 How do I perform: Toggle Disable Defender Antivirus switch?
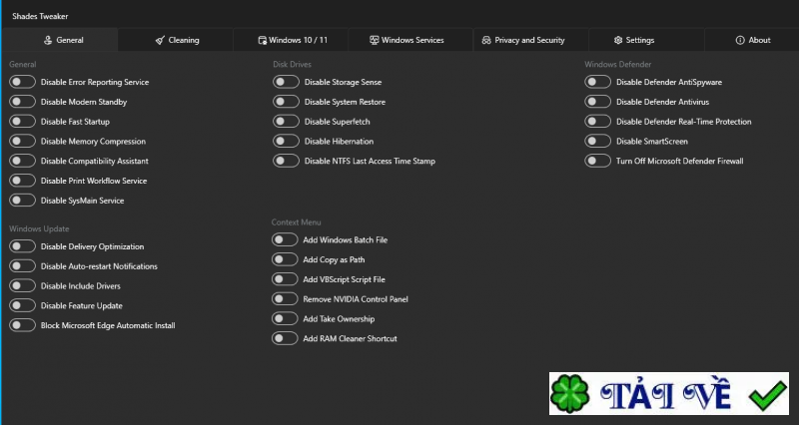click(597, 102)
